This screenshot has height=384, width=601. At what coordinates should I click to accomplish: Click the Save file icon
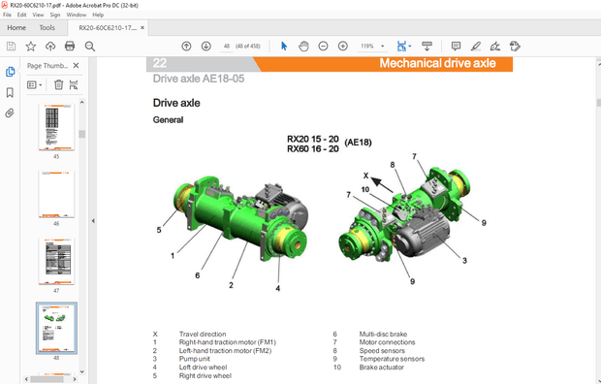point(11,47)
